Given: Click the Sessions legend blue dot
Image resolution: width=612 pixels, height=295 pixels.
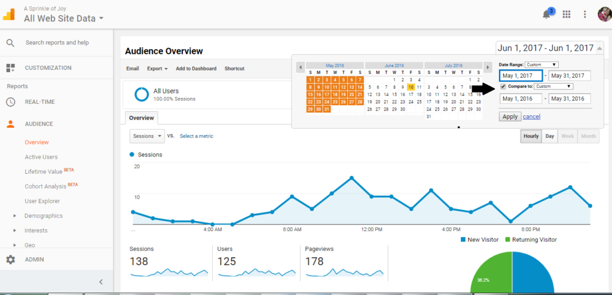Looking at the screenshot, I should point(132,155).
